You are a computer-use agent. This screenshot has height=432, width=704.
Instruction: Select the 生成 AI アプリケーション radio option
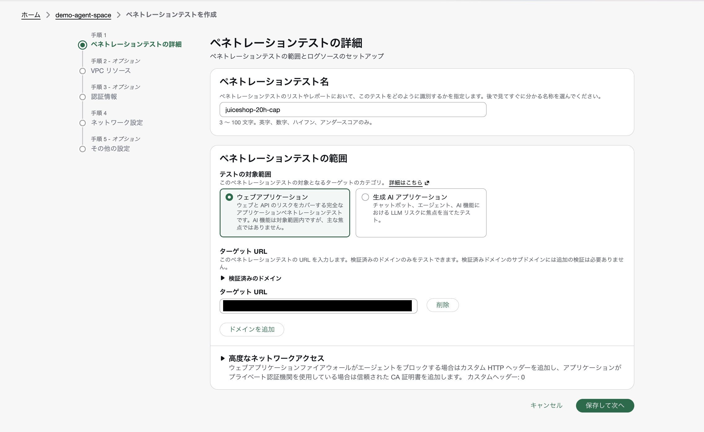365,197
